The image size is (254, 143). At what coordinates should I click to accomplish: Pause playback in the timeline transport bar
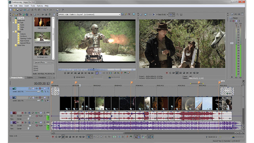coord(67,137)
